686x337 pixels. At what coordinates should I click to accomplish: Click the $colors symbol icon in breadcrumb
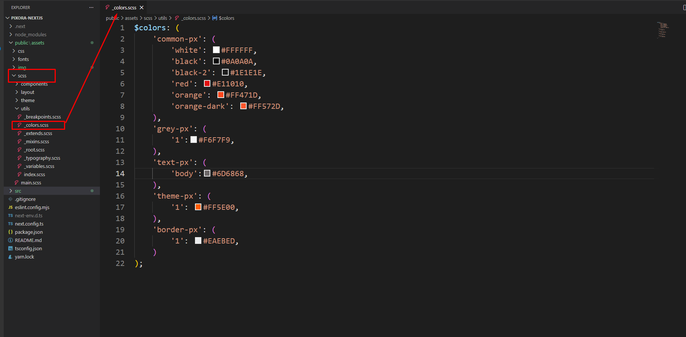pos(214,18)
